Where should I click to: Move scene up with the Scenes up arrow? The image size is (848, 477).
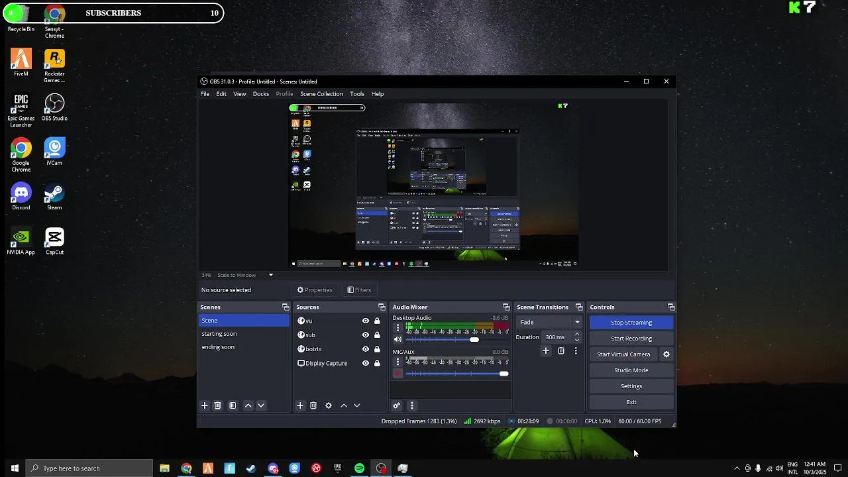[248, 405]
